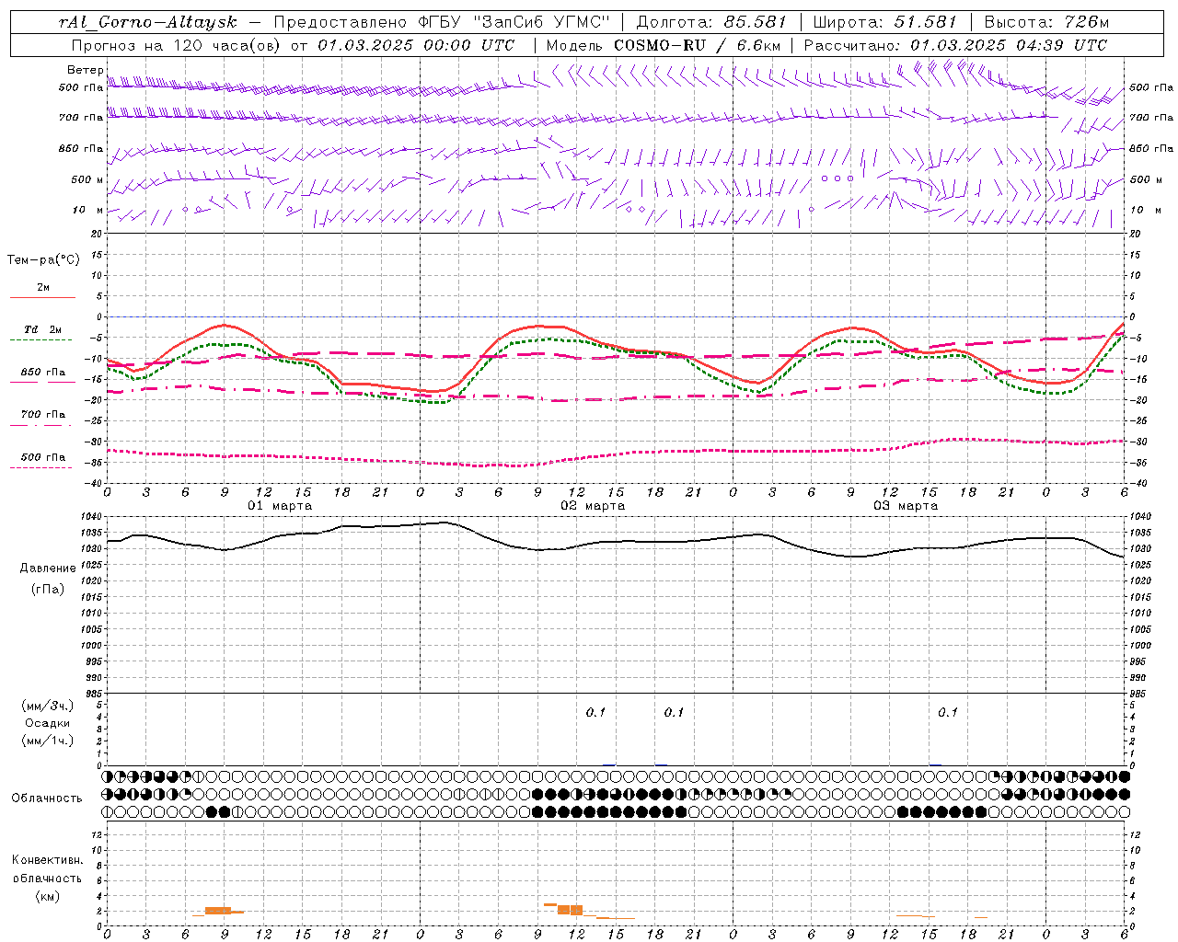The height and width of the screenshot is (942, 1178).
Task: Click the '(мм/1ч.)' precipitation unit label
Action: 48,741
